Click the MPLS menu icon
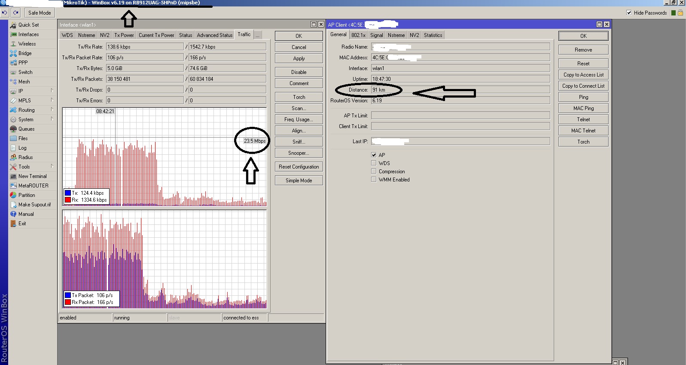The image size is (686, 365). pyautogui.click(x=13, y=101)
